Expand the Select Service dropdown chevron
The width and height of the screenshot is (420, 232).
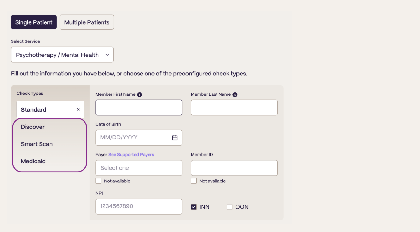(x=107, y=55)
